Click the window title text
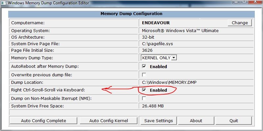The height and width of the screenshot is (131, 263). [48, 3]
